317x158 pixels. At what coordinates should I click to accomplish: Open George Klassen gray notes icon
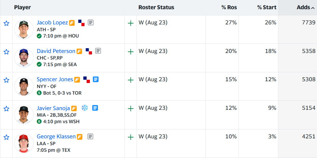[x=90, y=137]
